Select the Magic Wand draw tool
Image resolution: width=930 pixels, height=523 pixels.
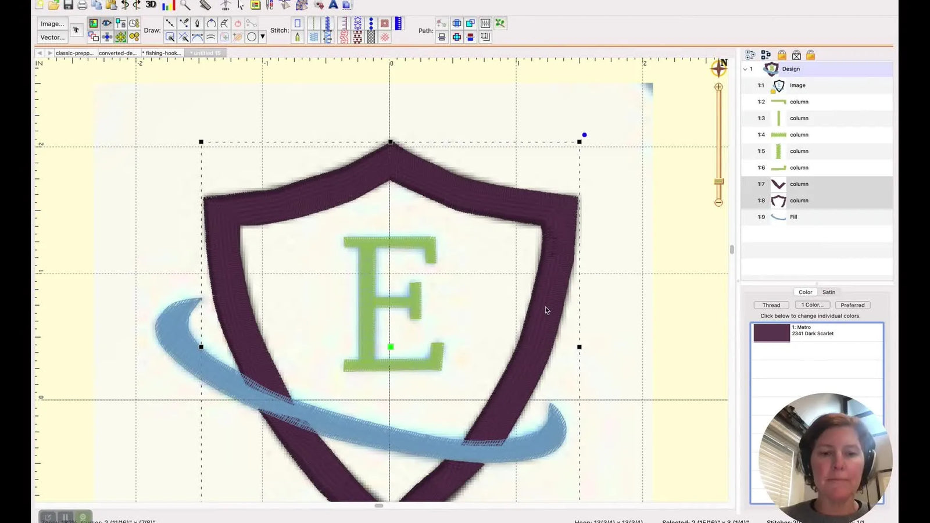point(170,37)
